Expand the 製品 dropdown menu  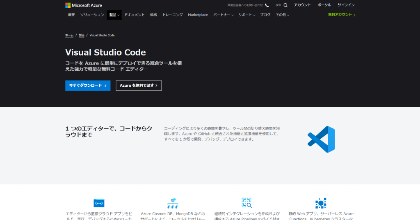114,15
